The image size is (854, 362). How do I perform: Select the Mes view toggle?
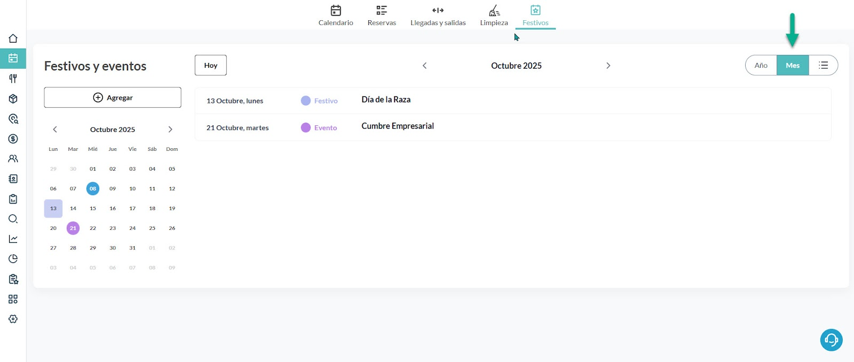(793, 66)
